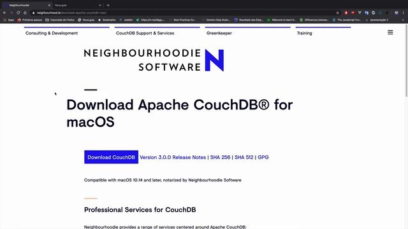Open the Primeiros passos bookmark
408x229 pixels.
[x=30, y=20]
